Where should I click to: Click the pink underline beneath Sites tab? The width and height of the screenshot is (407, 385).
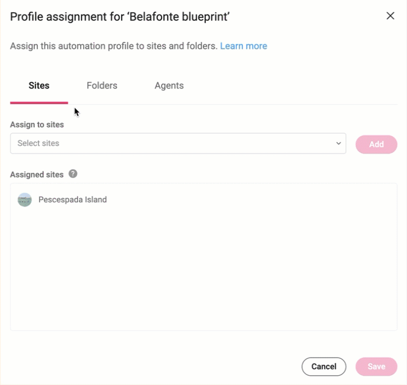coord(39,103)
